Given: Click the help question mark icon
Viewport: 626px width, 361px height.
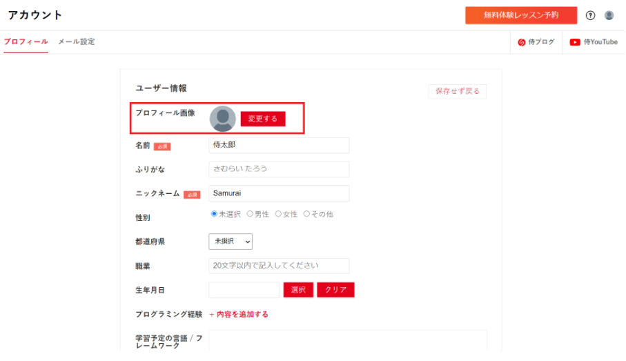Looking at the screenshot, I should 590,15.
